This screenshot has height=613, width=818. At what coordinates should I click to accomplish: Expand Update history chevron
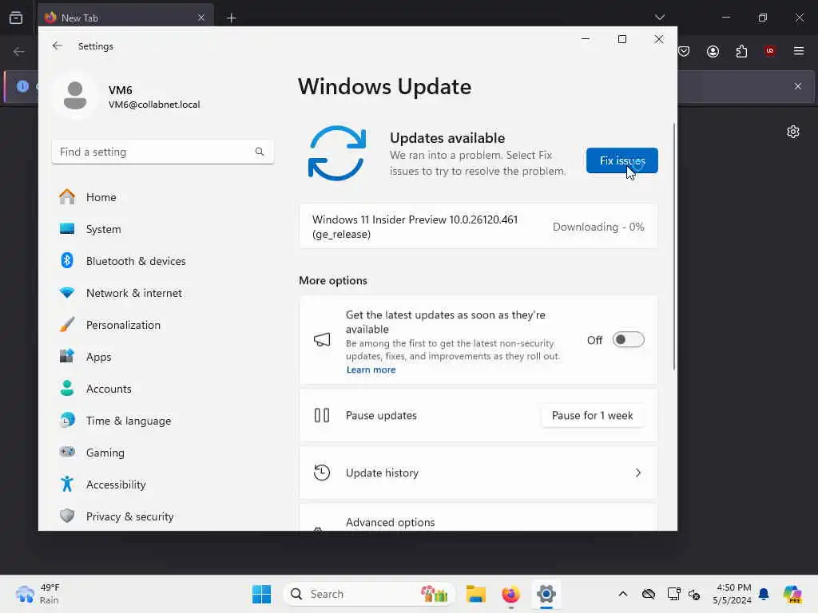pyautogui.click(x=638, y=473)
